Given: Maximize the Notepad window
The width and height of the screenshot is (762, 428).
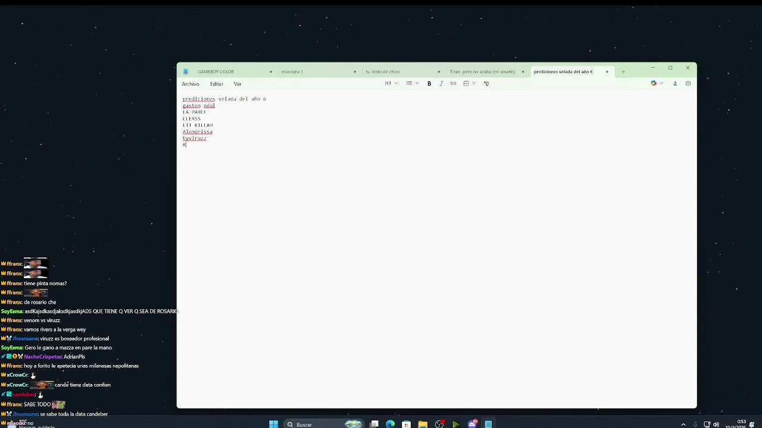Looking at the screenshot, I should point(670,68).
